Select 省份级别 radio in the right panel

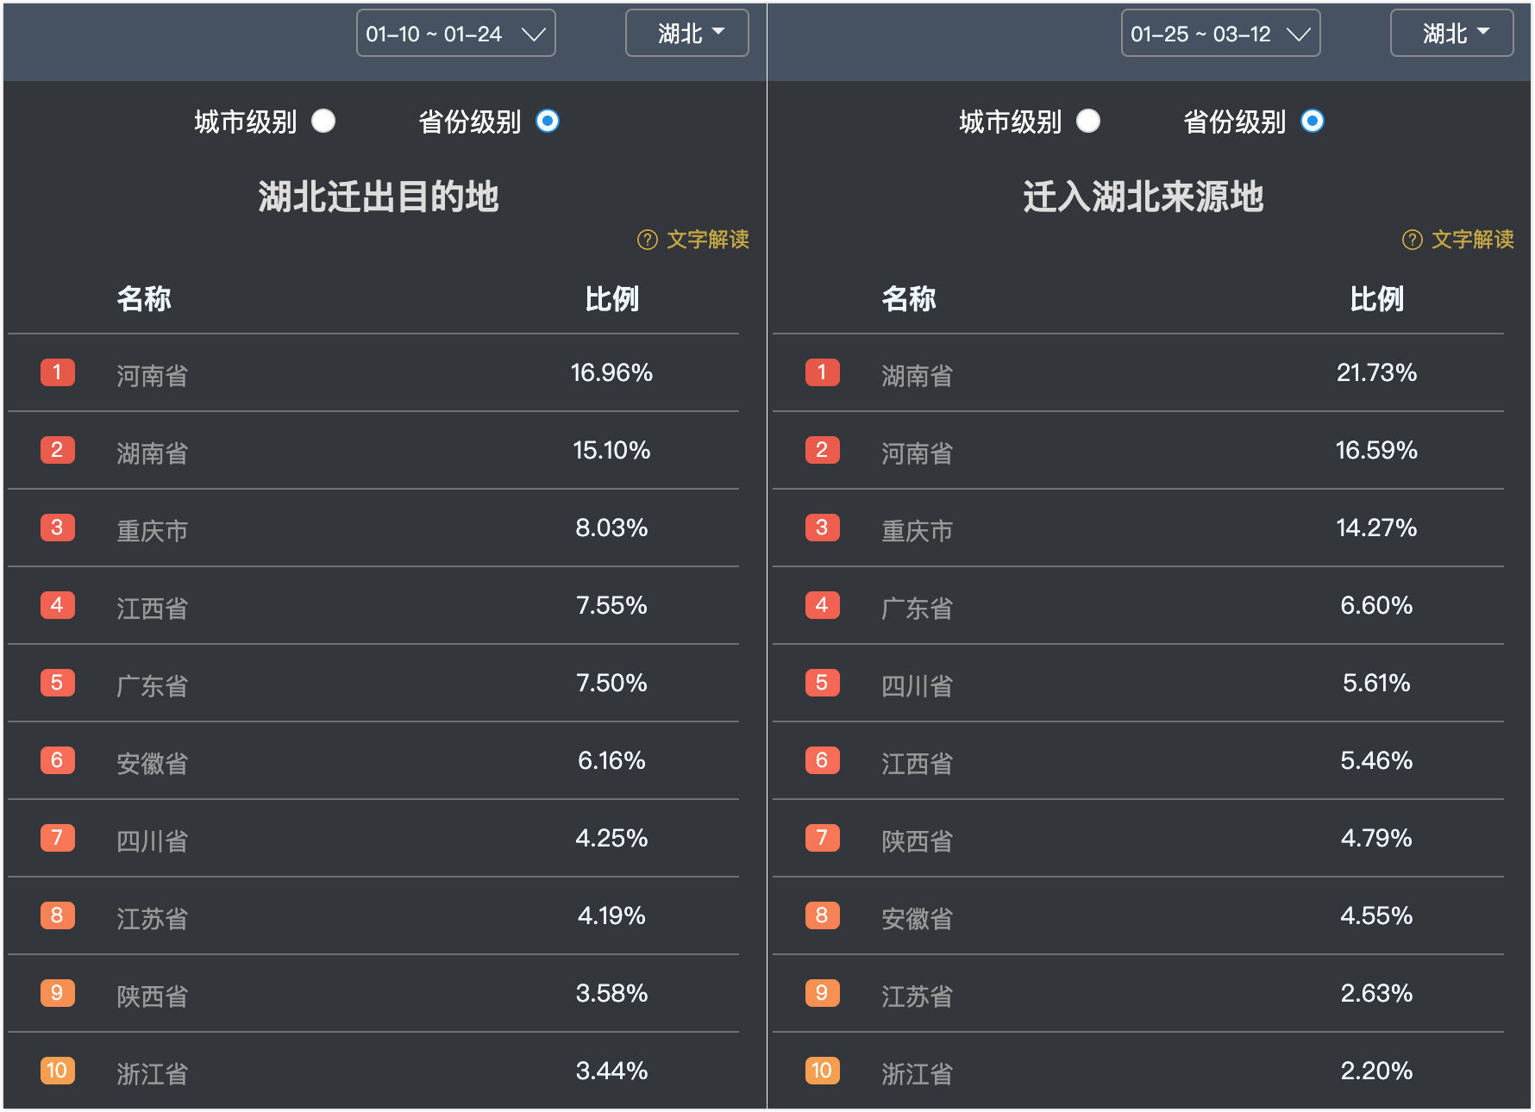click(1313, 121)
